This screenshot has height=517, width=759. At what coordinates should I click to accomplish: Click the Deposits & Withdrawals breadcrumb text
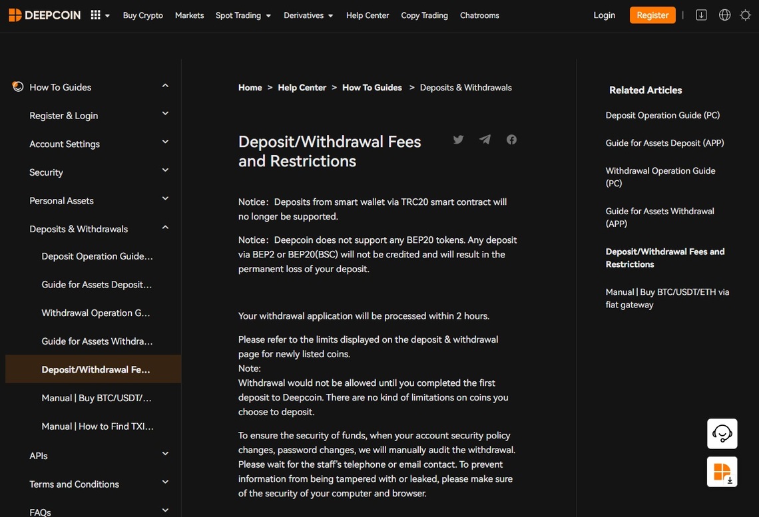[465, 88]
